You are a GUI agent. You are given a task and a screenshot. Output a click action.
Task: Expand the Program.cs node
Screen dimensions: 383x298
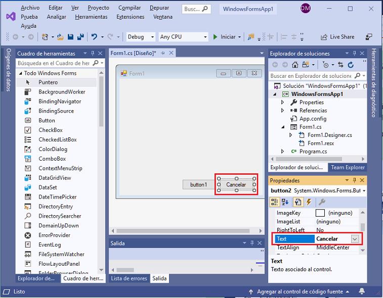(x=282, y=152)
